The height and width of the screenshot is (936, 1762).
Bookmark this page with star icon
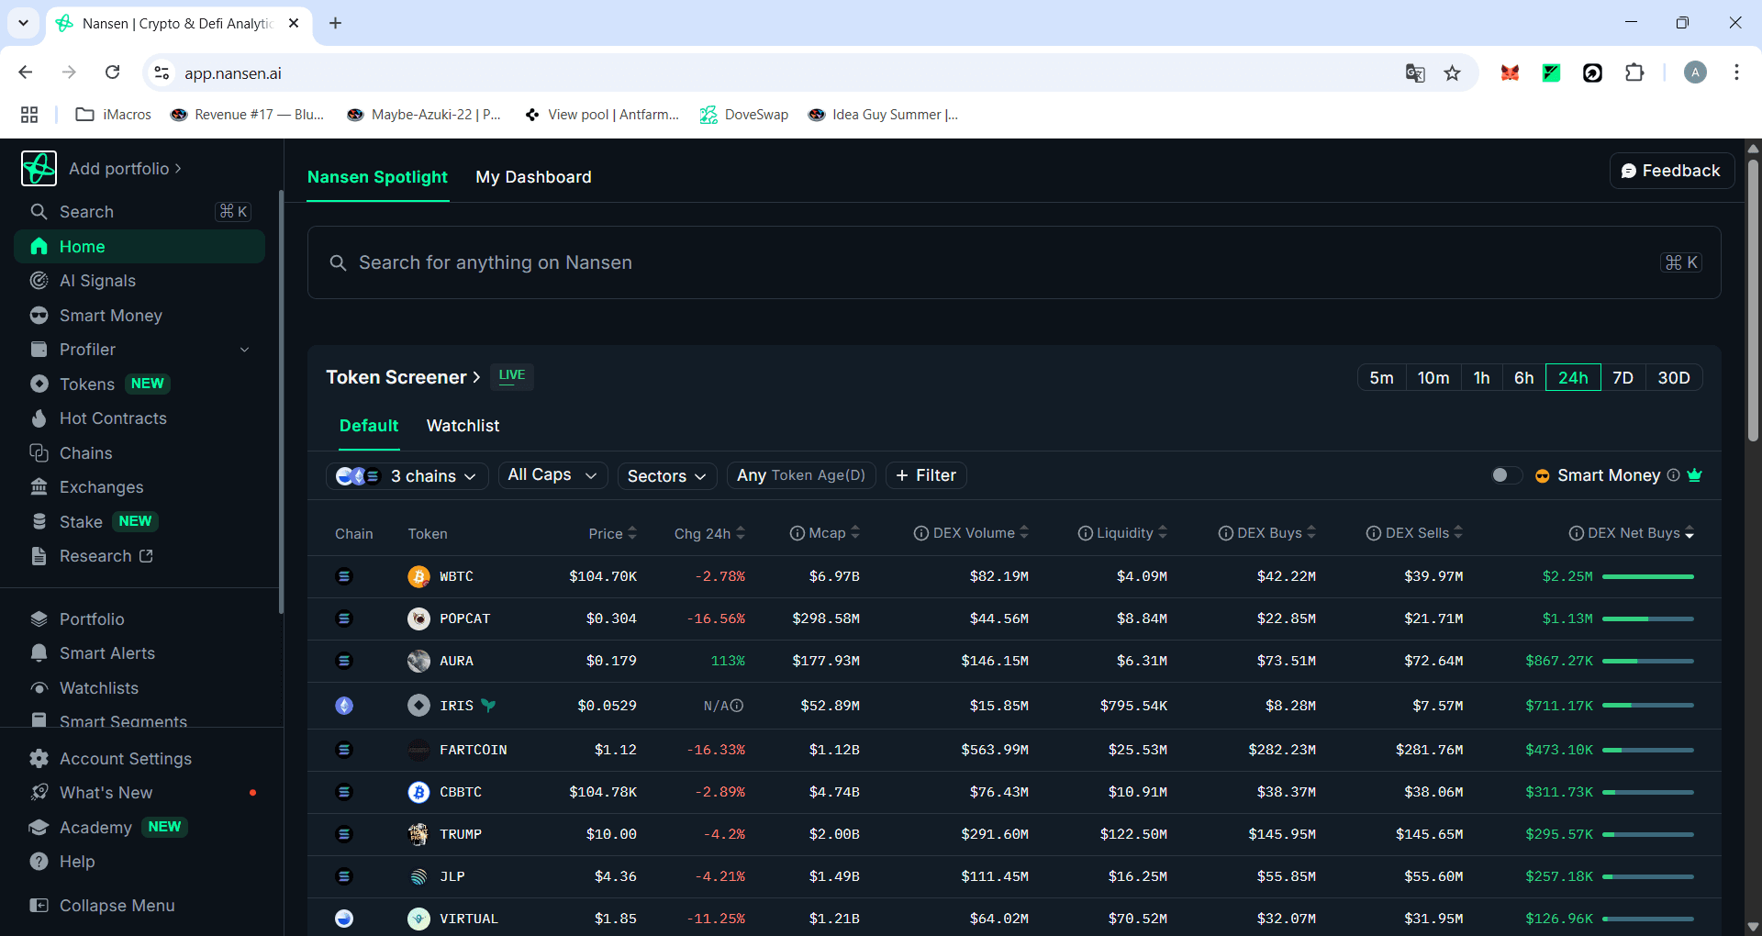1452,73
